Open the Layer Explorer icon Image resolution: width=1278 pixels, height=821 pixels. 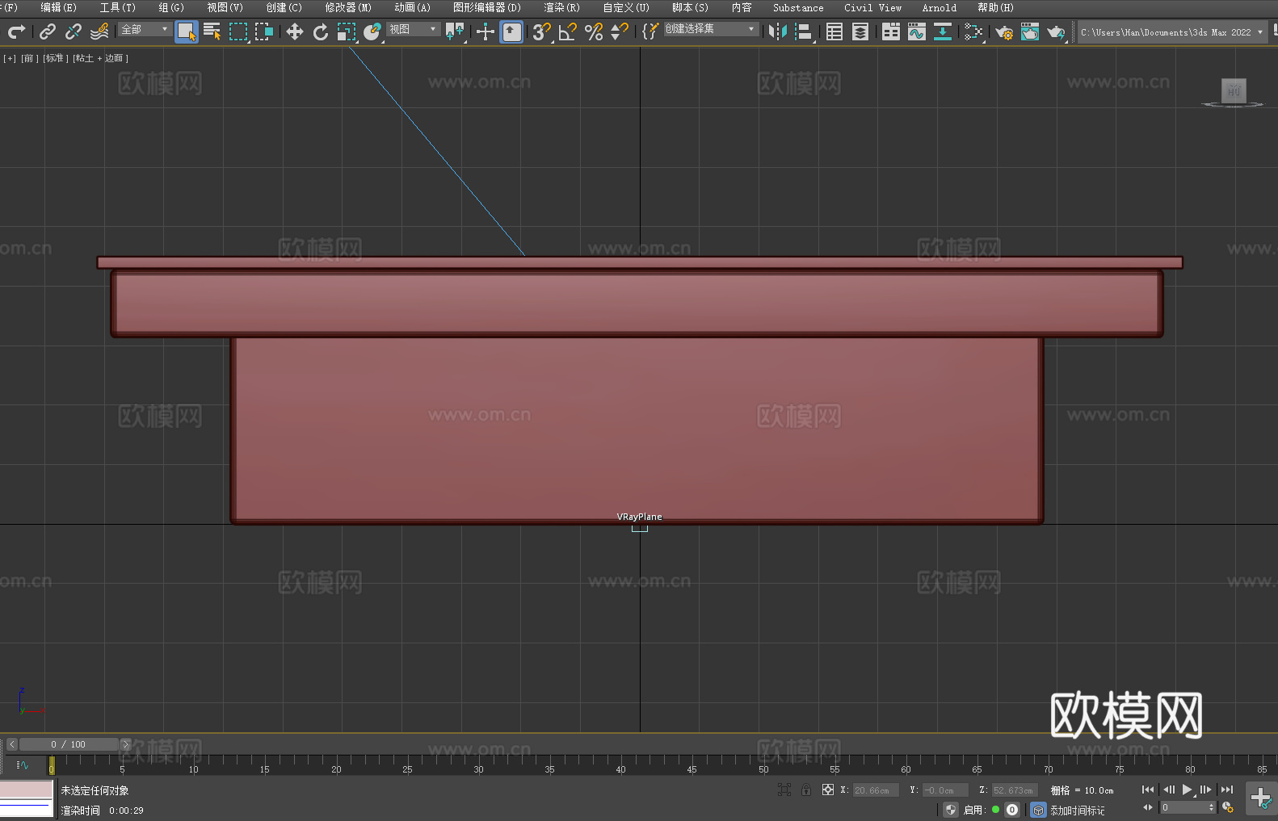(x=860, y=31)
